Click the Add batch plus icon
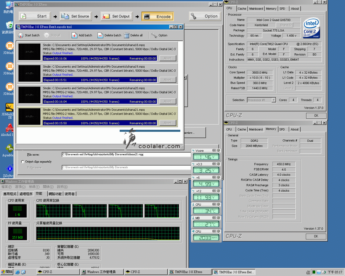The image size is (345, 276). click(75, 35)
